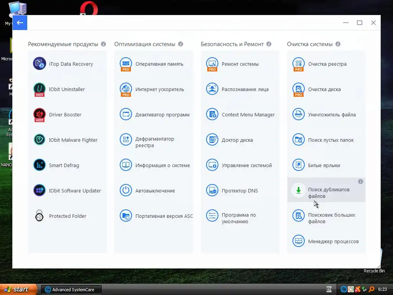Open Ремонт системы icon
The image size is (393, 295).
[212, 64]
